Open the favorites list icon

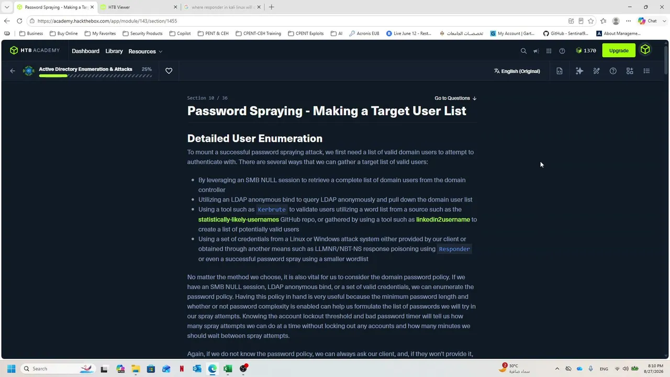(x=604, y=21)
